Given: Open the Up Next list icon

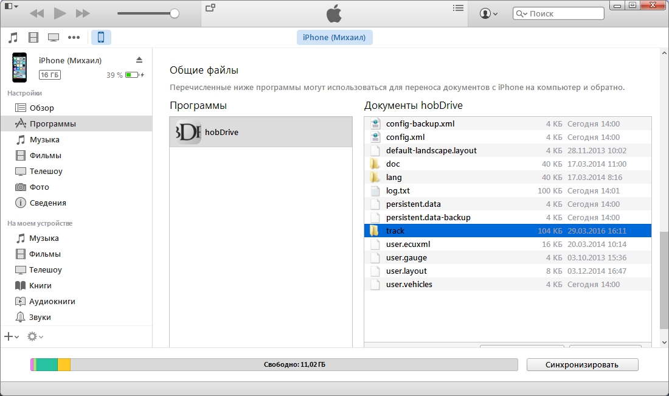Looking at the screenshot, I should click(458, 8).
